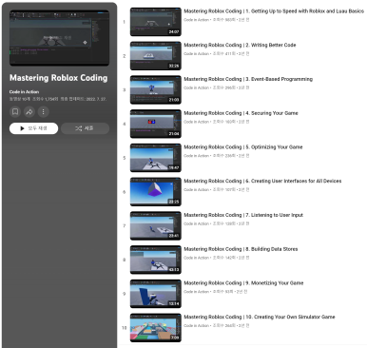Open thumbnail of video 7 Listening to User Input
The height and width of the screenshot is (348, 367).
coord(156,225)
